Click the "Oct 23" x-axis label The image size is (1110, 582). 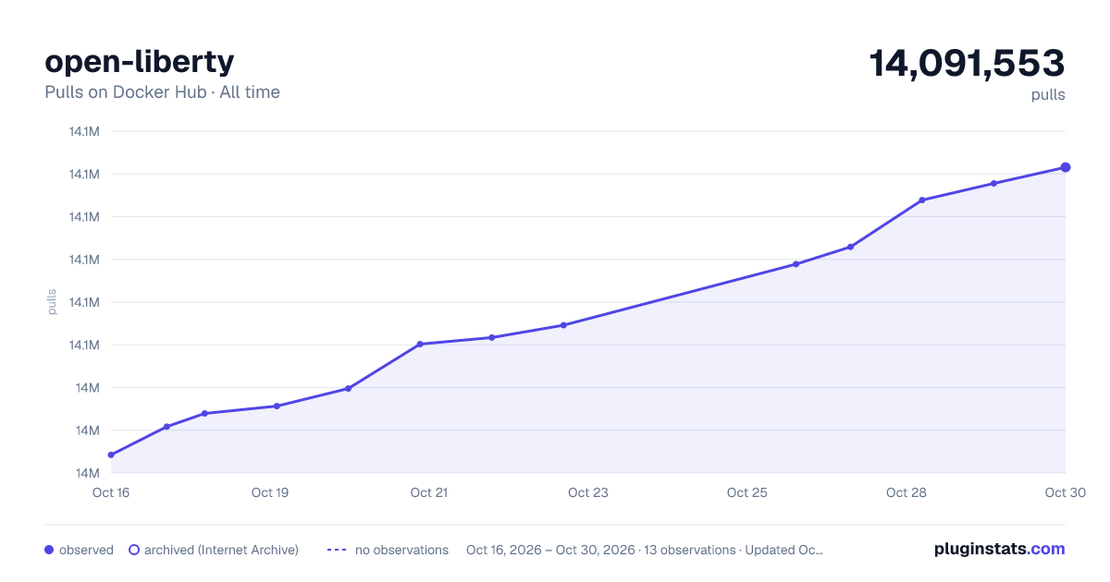(x=588, y=492)
